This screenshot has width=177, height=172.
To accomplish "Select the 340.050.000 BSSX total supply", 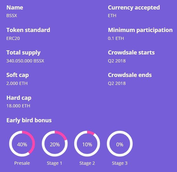I will pyautogui.click(x=25, y=61).
